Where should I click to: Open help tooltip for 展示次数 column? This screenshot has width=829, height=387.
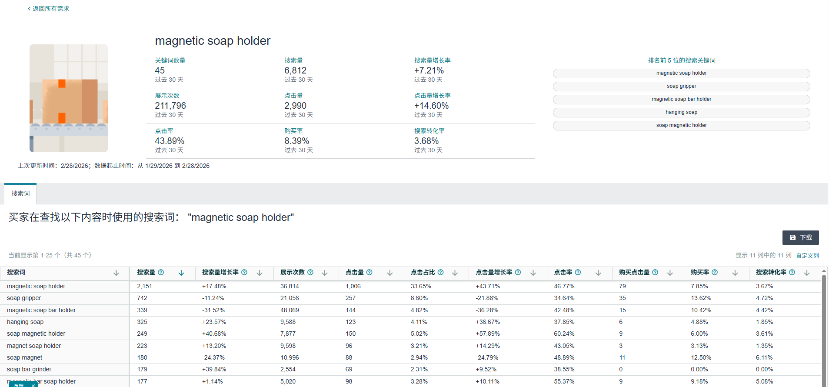click(310, 272)
